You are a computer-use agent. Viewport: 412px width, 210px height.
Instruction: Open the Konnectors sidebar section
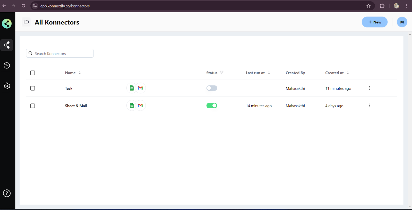7,45
